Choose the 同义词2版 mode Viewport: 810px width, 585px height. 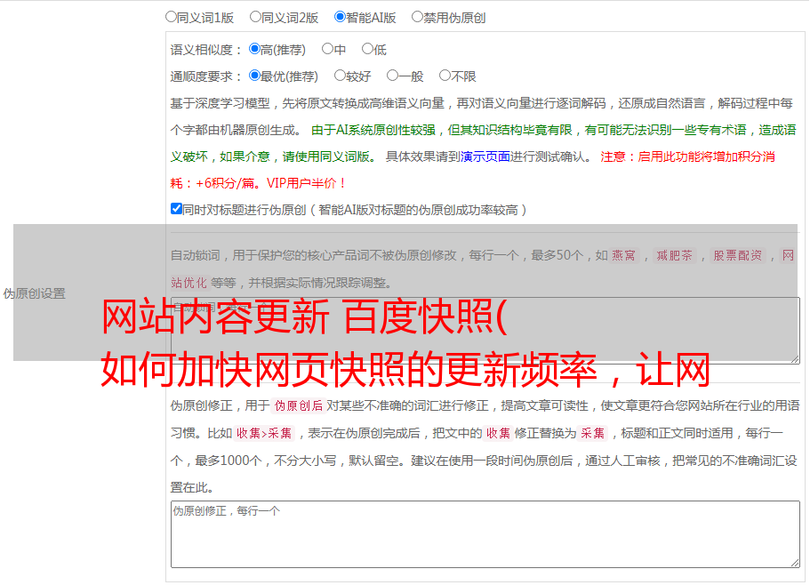pyautogui.click(x=256, y=16)
